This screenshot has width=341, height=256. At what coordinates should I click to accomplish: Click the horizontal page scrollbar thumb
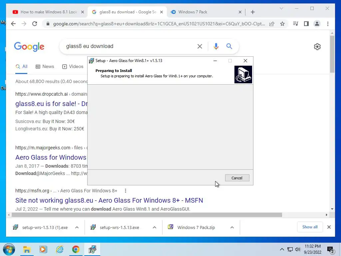pyautogui.click(x=147, y=215)
